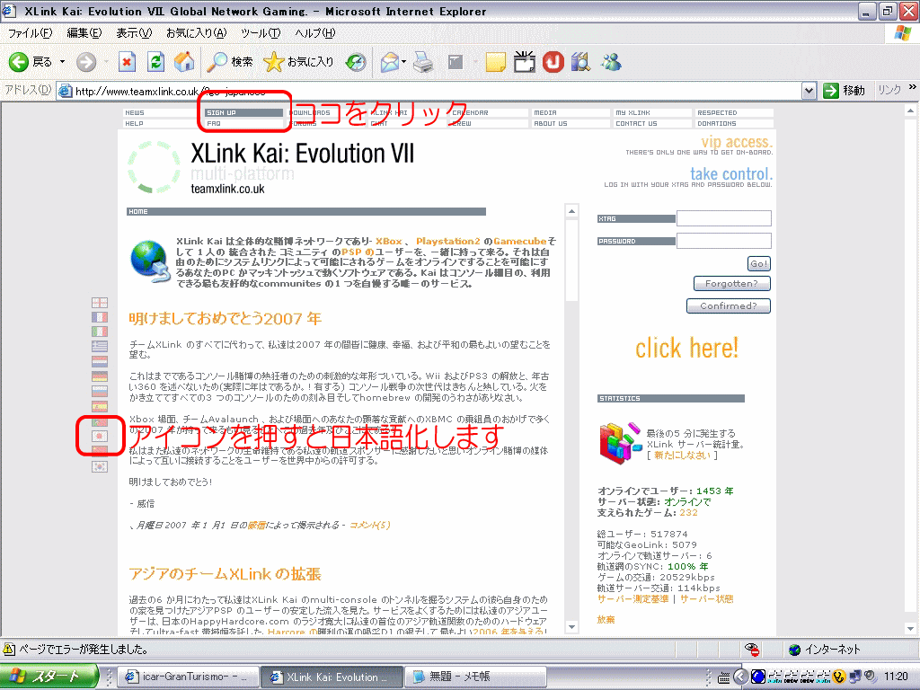Viewport: 920px width, 690px height.
Task: Click the statistics blocks image
Action: (619, 444)
